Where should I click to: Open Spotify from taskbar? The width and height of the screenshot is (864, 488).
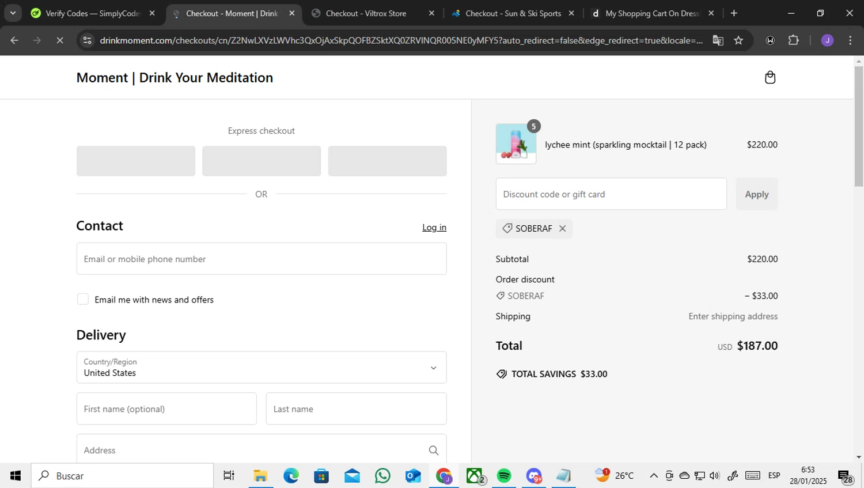(x=504, y=476)
